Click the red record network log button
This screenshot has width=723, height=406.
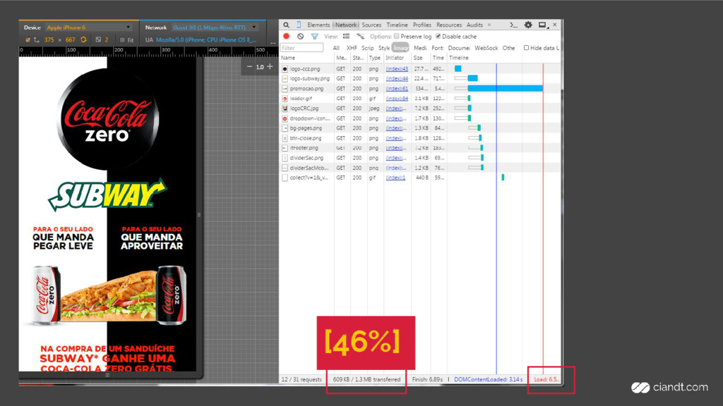pyautogui.click(x=287, y=36)
